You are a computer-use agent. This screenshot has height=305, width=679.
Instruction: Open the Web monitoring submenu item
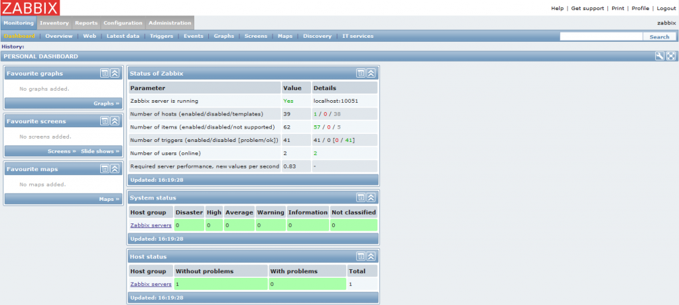coord(90,36)
